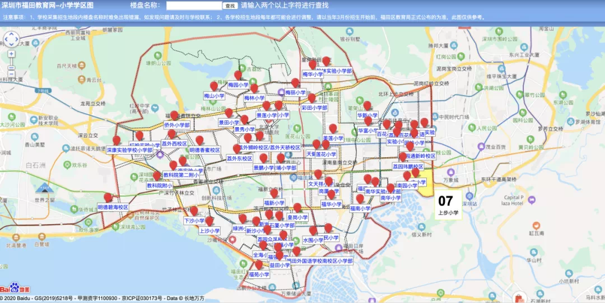This screenshot has width=605, height=303.
Task: Click the red marker above 福新小学
Action: 274,193
